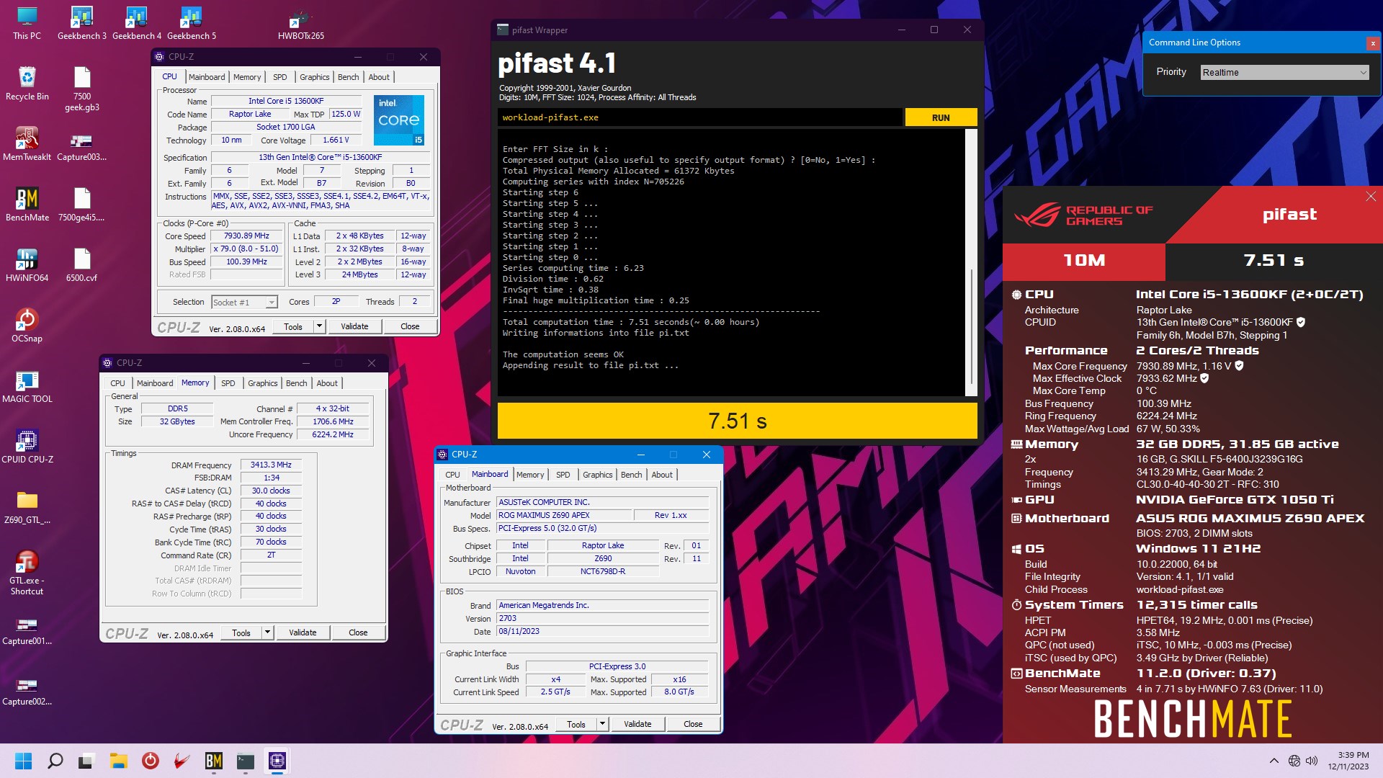Expand Tools dropdown arrow in top CPU-Z window
The image size is (1383, 778).
[319, 326]
